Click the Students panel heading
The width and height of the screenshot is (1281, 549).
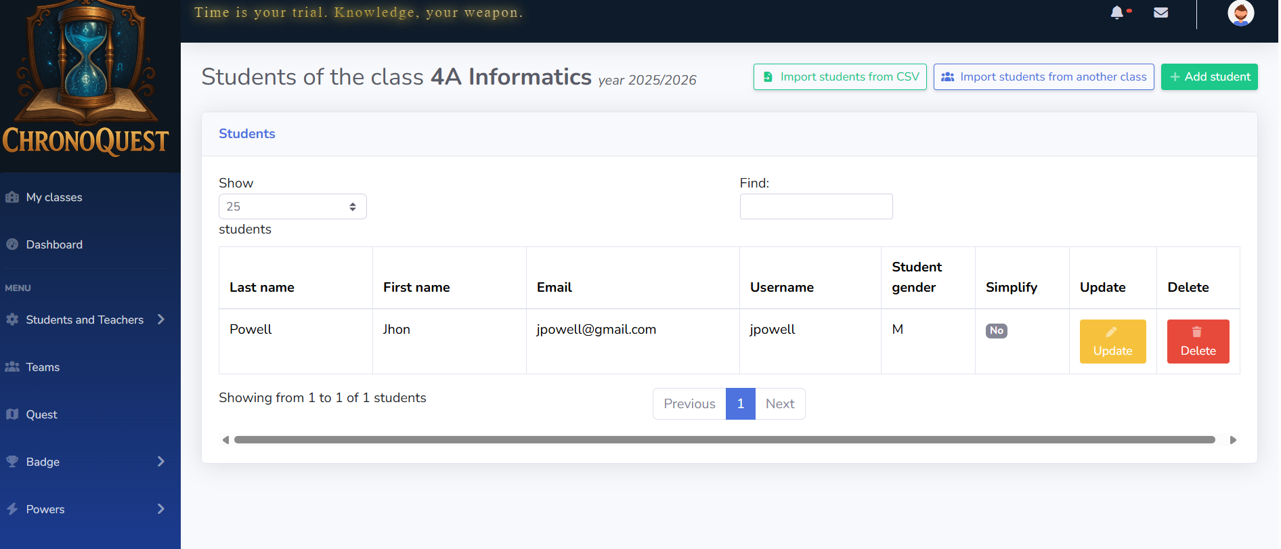247,134
